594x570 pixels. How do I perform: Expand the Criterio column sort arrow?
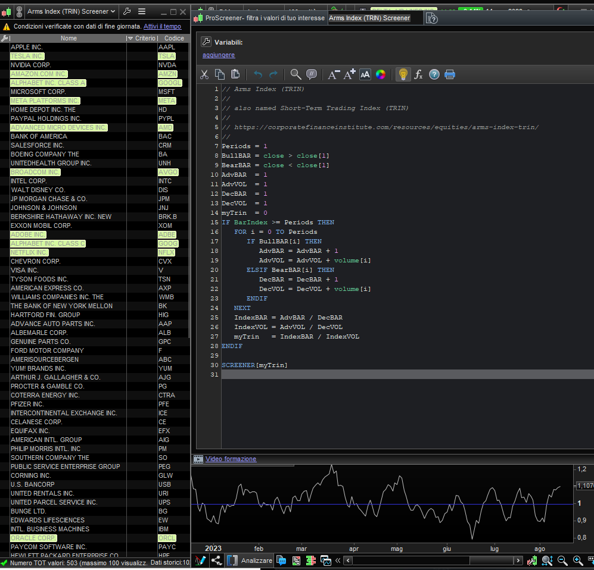coord(130,39)
